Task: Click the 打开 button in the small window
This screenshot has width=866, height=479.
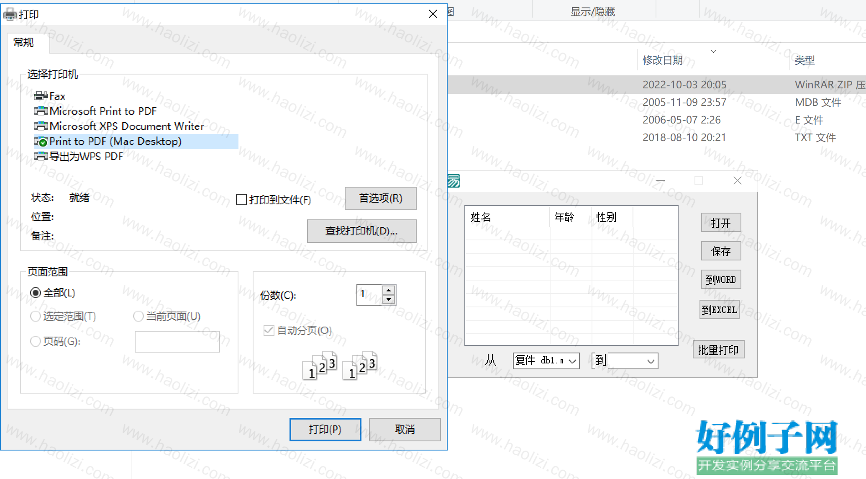Action: pyautogui.click(x=721, y=222)
